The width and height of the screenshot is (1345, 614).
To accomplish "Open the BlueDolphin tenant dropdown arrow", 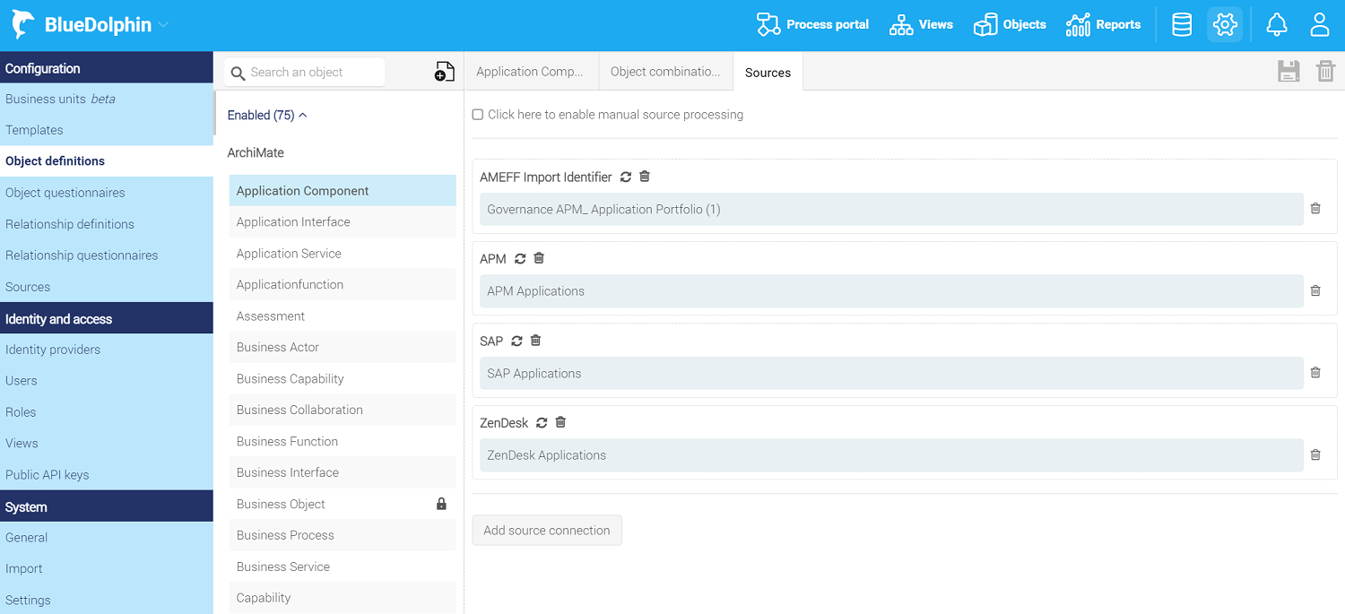I will [163, 25].
